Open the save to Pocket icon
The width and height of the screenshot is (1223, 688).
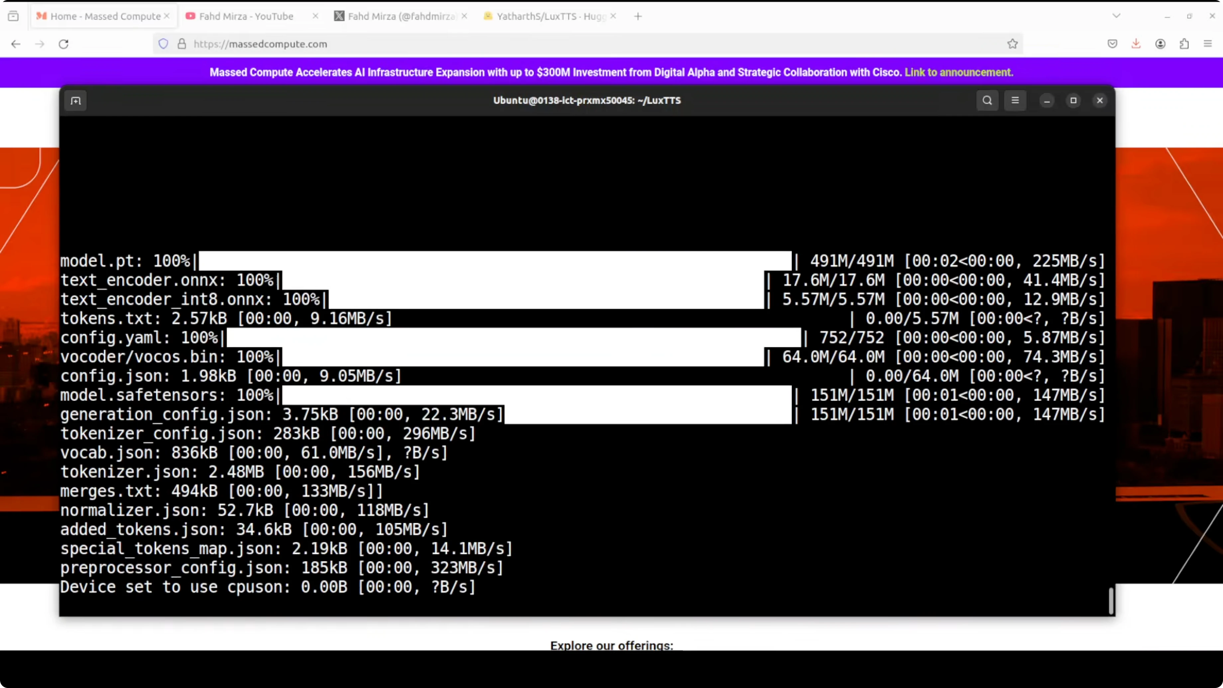click(x=1112, y=44)
